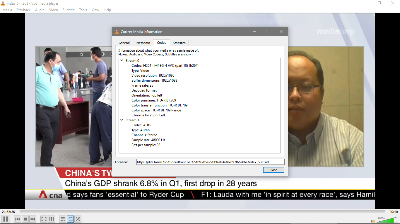Pause the video playback
The image size is (400, 224).
[5, 219]
